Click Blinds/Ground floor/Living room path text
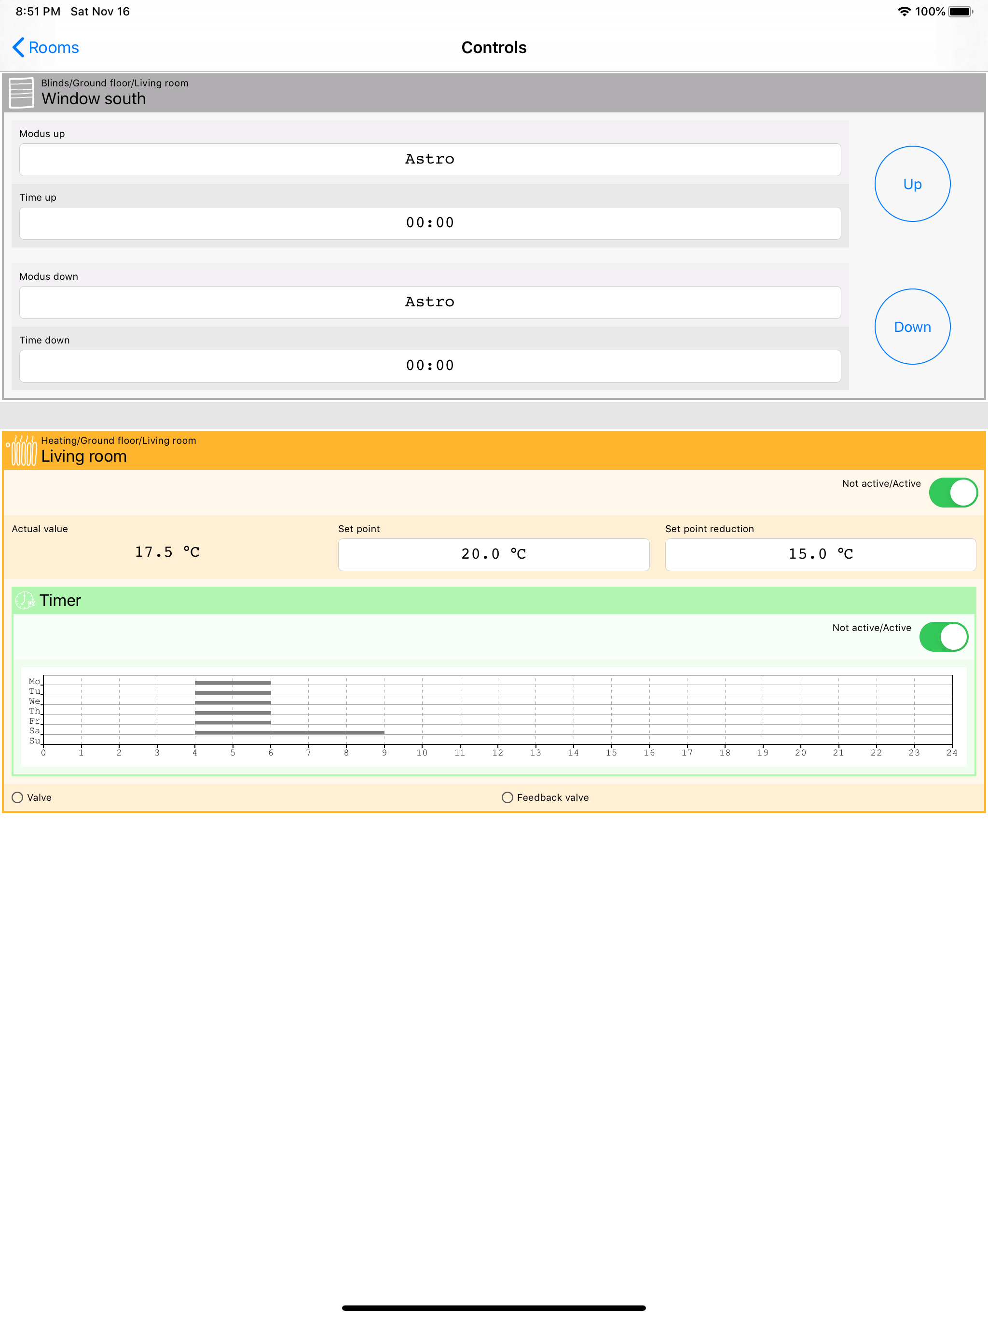This screenshot has height=1318, width=988. tap(114, 83)
